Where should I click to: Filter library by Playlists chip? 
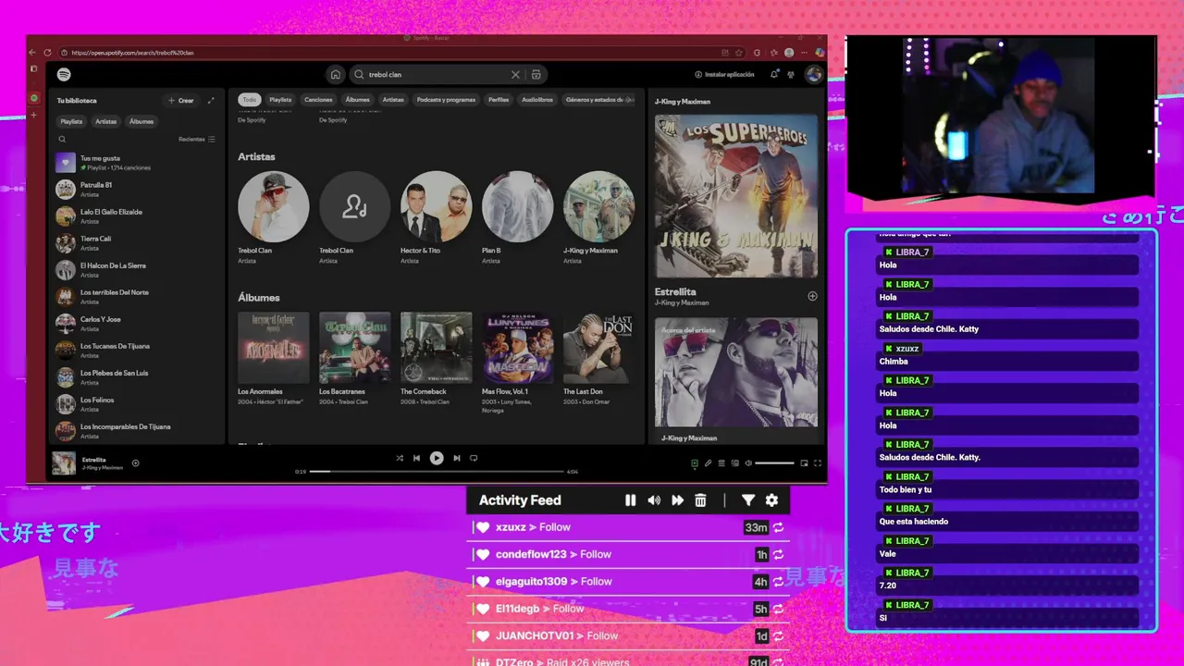71,121
